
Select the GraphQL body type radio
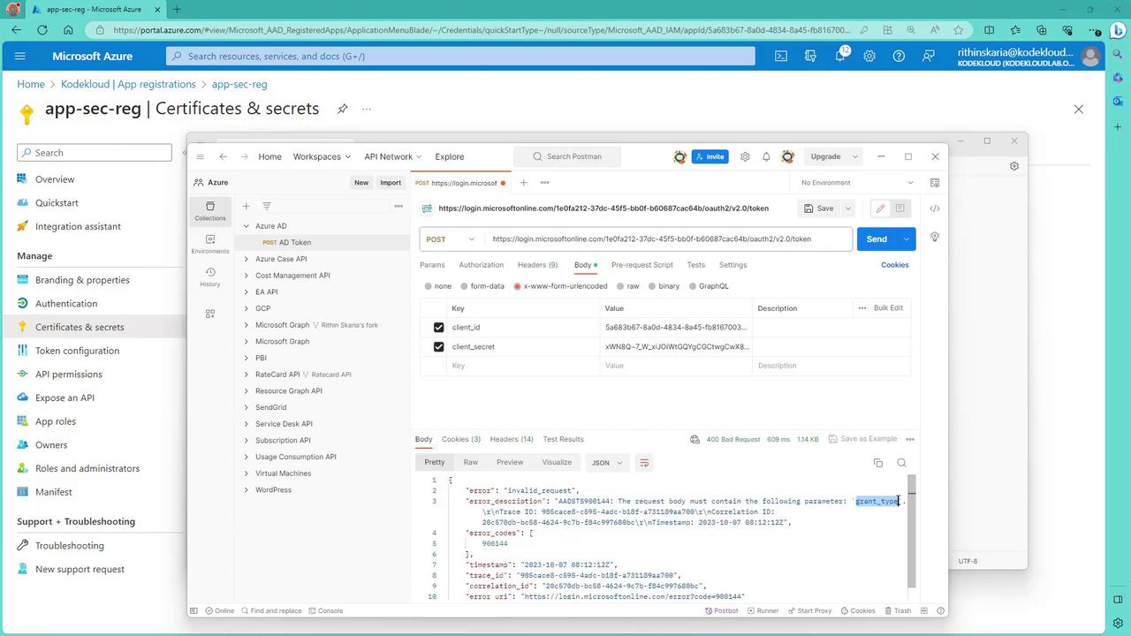coord(693,286)
